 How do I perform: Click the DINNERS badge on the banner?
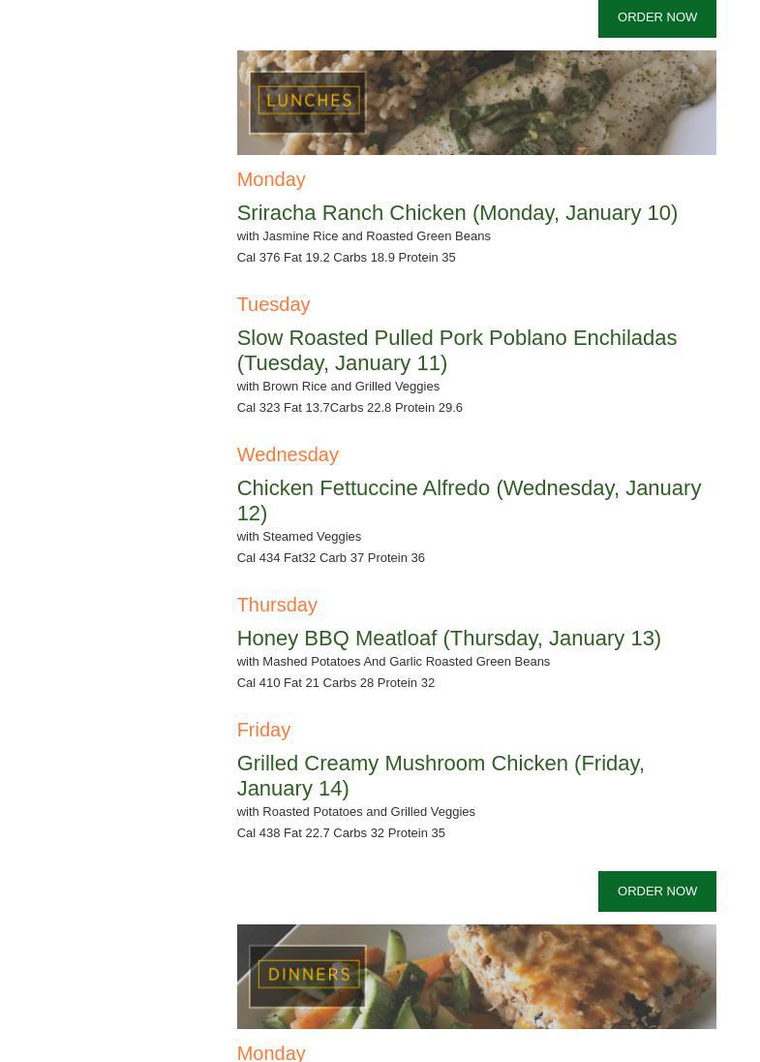(x=308, y=975)
